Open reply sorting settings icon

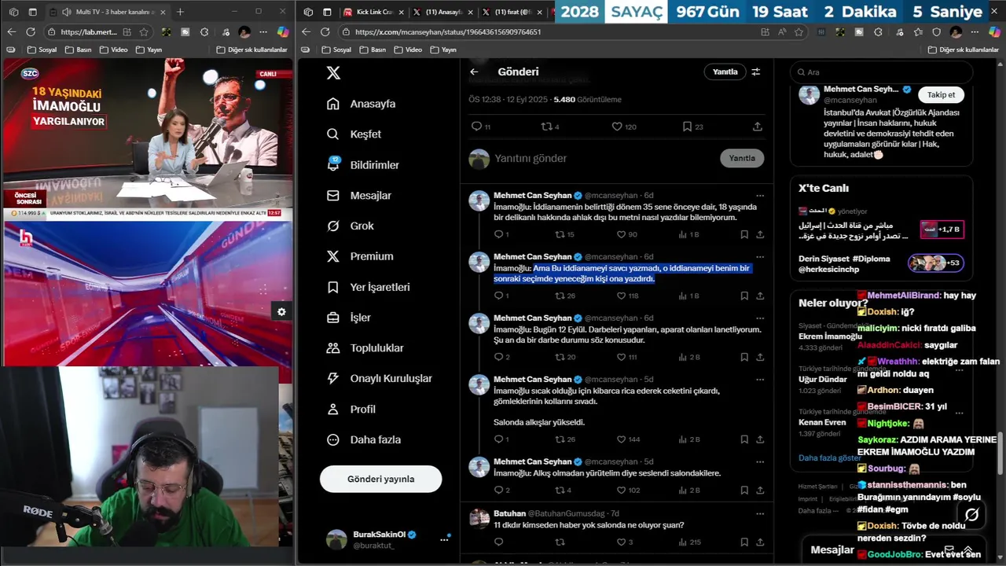(756, 72)
